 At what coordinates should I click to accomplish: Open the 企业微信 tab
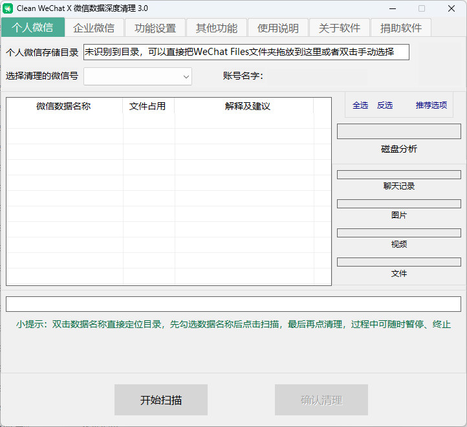click(x=94, y=28)
